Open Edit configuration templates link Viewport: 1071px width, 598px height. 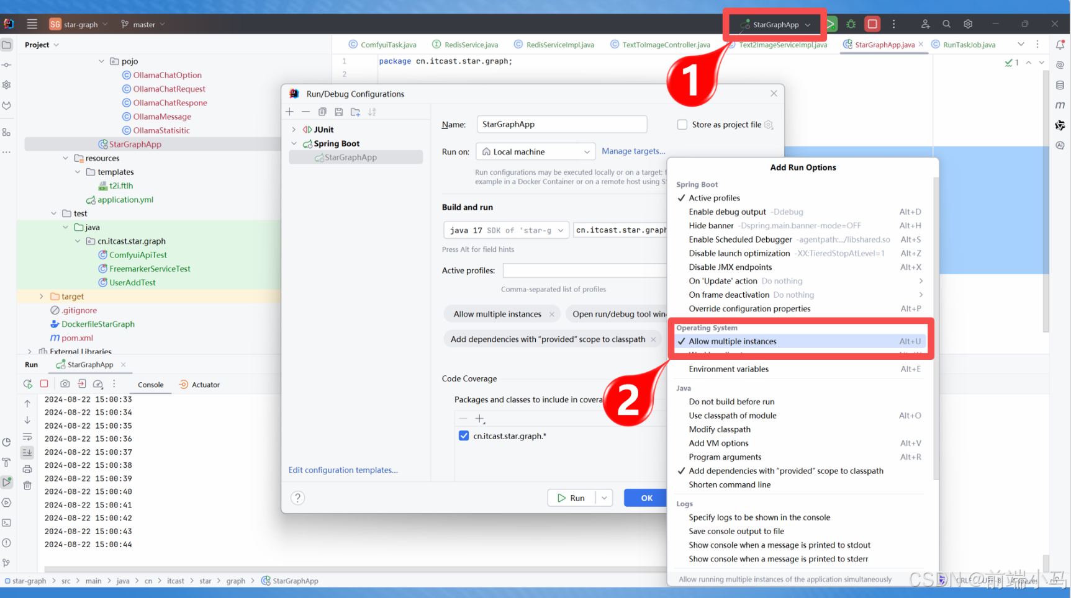[343, 470]
